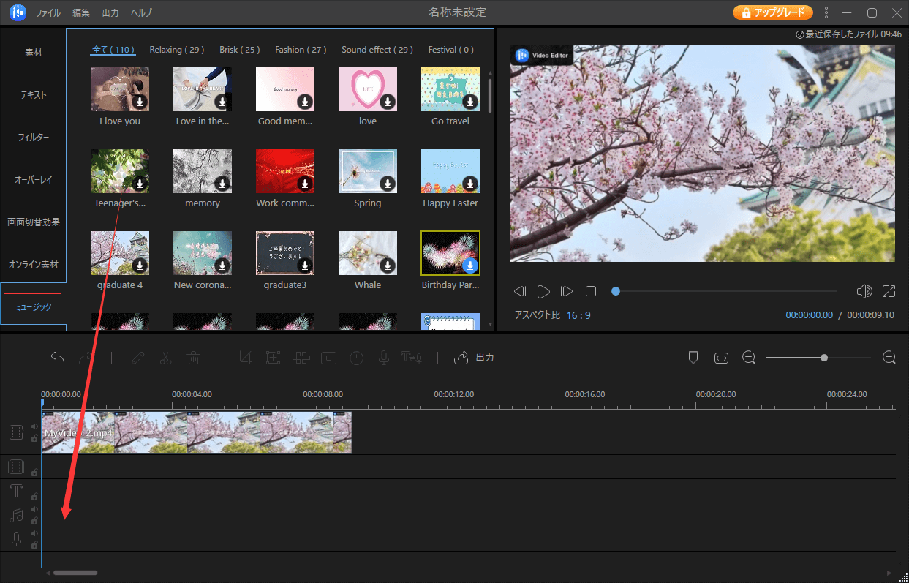Lock the voiceover microphone track

(34, 545)
